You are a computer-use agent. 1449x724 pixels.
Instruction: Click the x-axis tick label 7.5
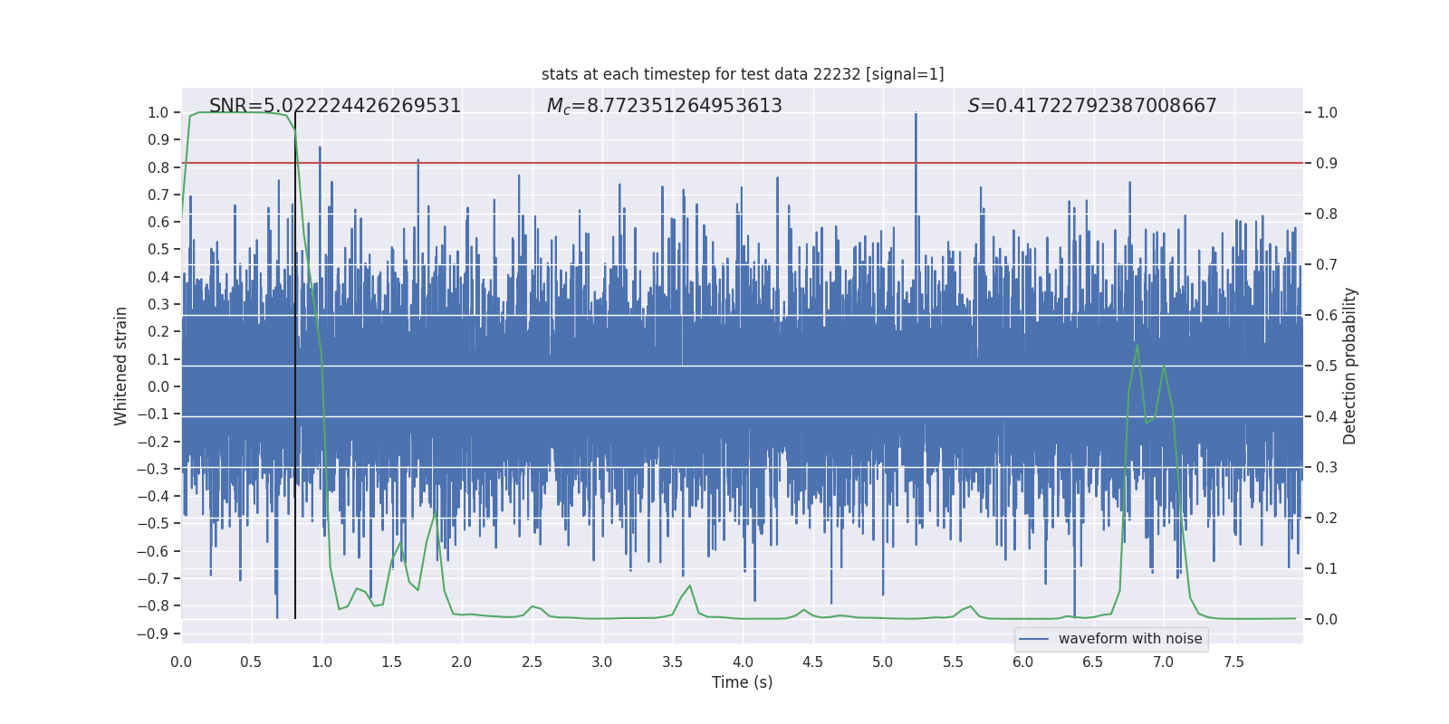pos(1233,662)
